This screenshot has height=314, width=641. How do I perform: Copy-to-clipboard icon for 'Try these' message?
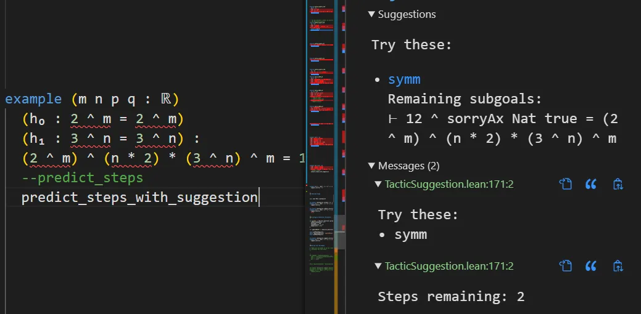point(618,184)
